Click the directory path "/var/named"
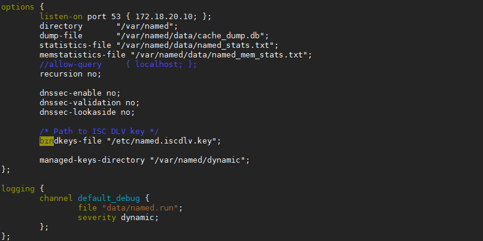 pyautogui.click(x=145, y=26)
